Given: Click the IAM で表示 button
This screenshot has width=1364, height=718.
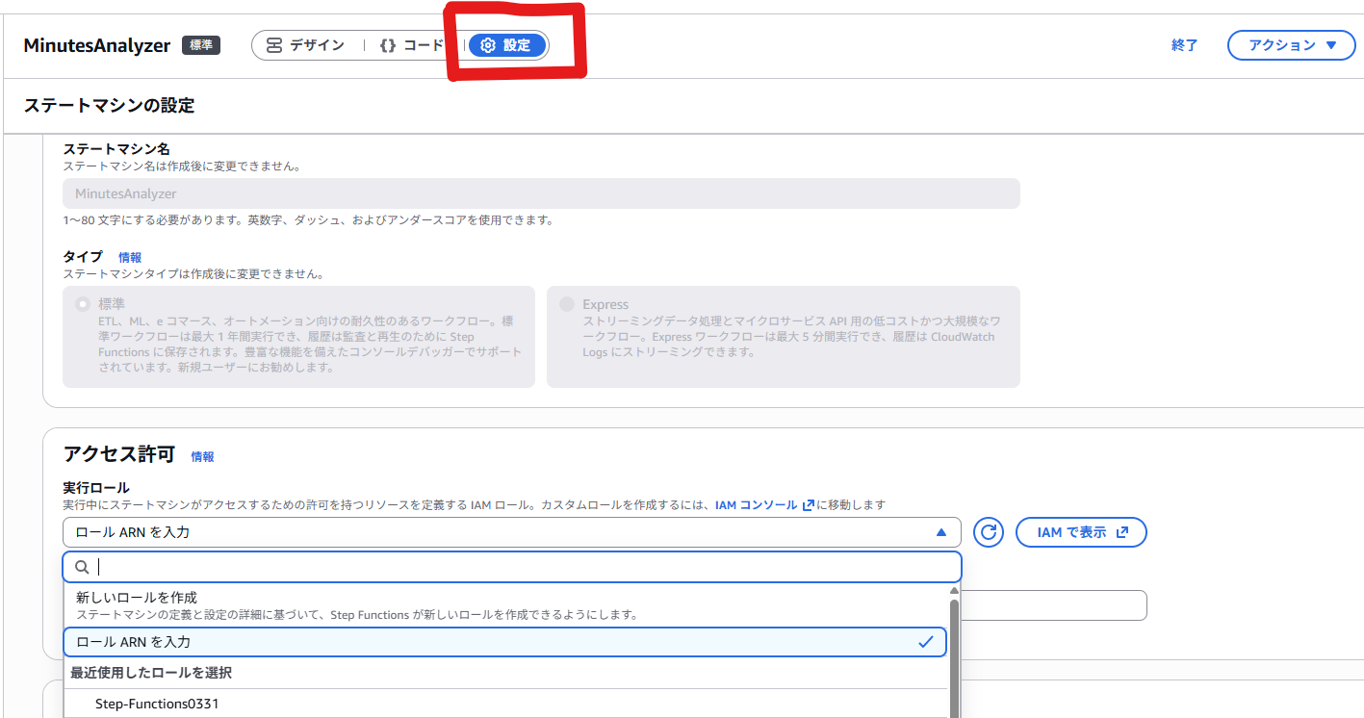Looking at the screenshot, I should (1081, 532).
